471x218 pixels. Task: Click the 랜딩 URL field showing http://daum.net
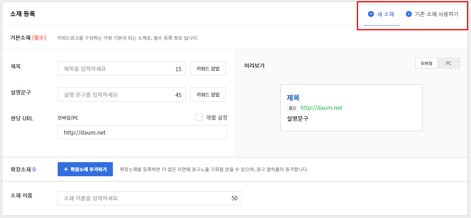point(142,133)
